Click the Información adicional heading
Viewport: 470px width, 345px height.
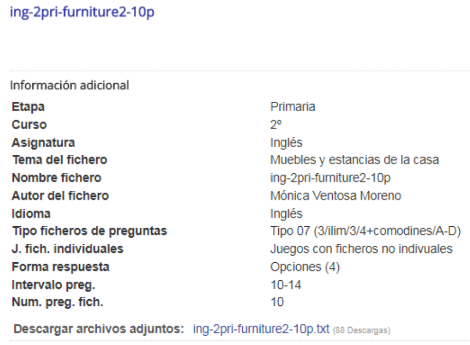click(69, 85)
